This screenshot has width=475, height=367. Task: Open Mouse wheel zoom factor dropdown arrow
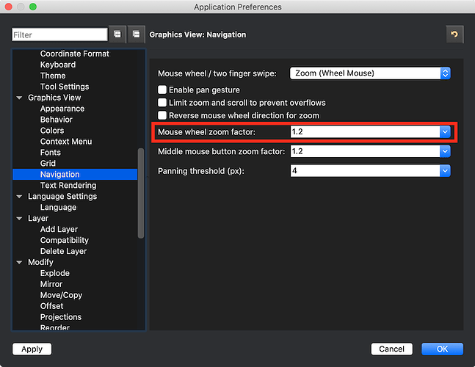pyautogui.click(x=445, y=131)
